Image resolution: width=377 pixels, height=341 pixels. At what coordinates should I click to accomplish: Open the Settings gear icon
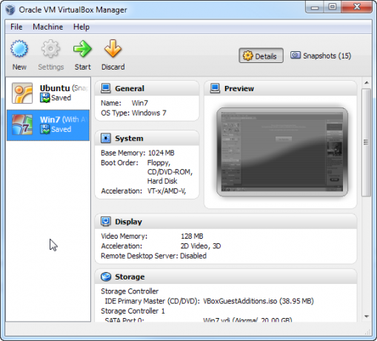point(50,49)
